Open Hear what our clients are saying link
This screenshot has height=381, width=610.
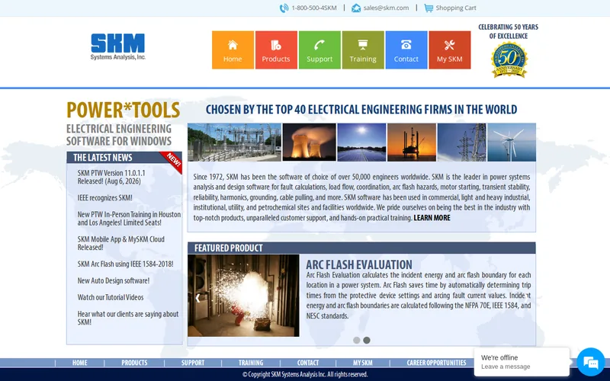click(127, 318)
